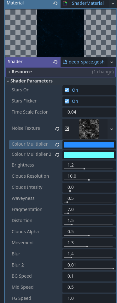Image resolution: width=117 pixels, height=303 pixels.
Task: Click the cyan Colour Muiltiplier 2 swatch
Action: coord(89,155)
